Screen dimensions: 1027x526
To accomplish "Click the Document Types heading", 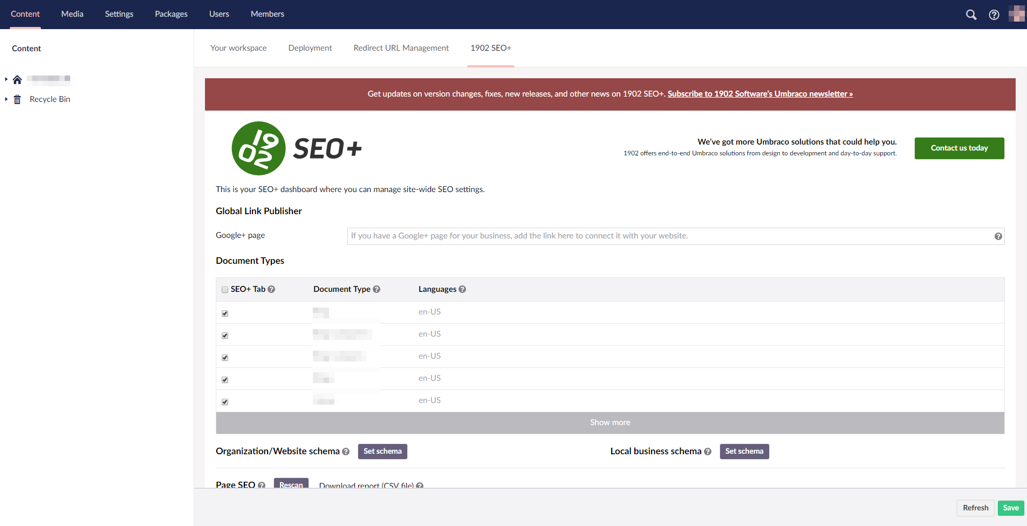I will [250, 261].
